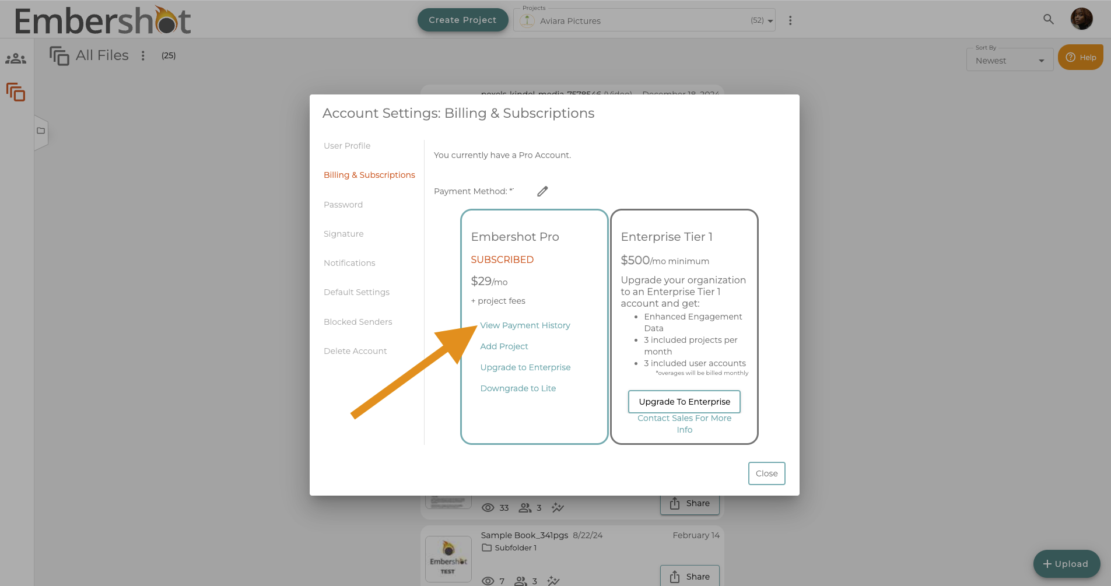Click the views eye icon showing 33
Viewport: 1111px width, 586px height.
point(488,508)
